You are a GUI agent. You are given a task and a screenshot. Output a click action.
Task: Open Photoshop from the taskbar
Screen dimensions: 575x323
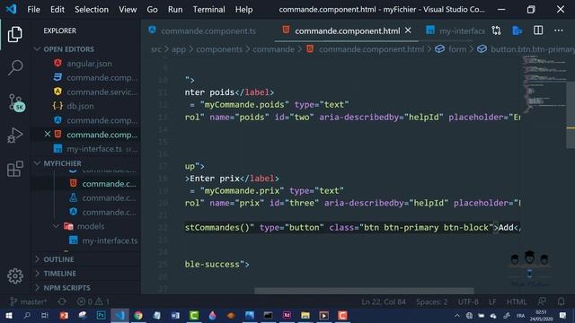coord(101,315)
